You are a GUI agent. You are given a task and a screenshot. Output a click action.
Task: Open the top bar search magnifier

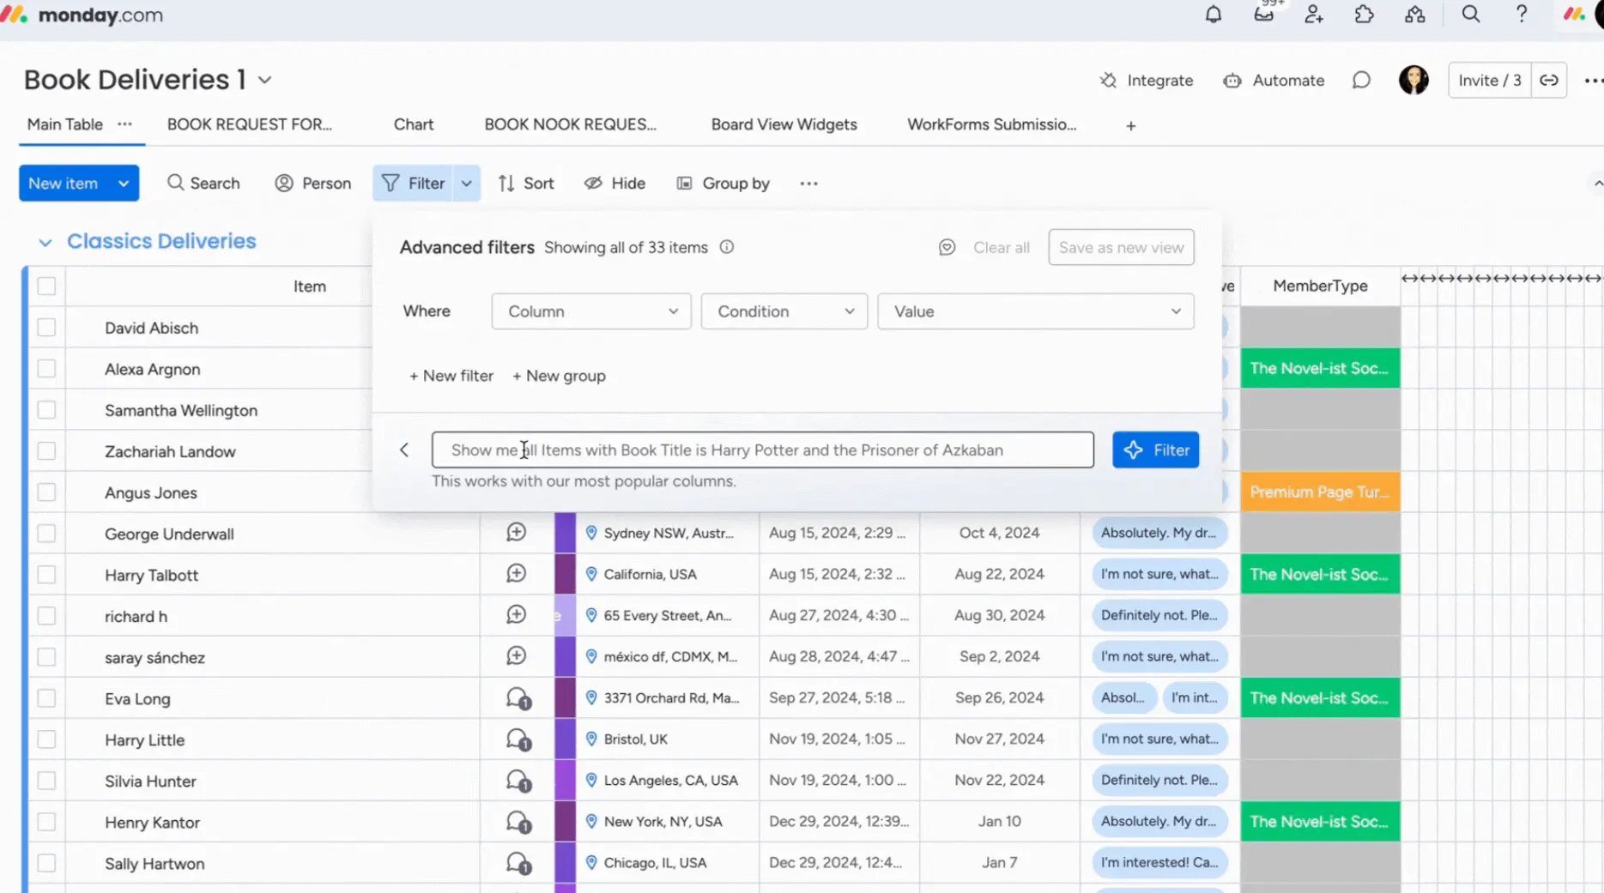tap(1471, 15)
